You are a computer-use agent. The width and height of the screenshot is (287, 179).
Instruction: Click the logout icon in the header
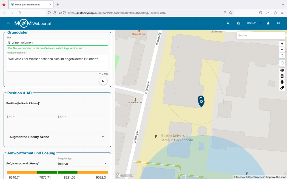pyautogui.click(x=279, y=23)
